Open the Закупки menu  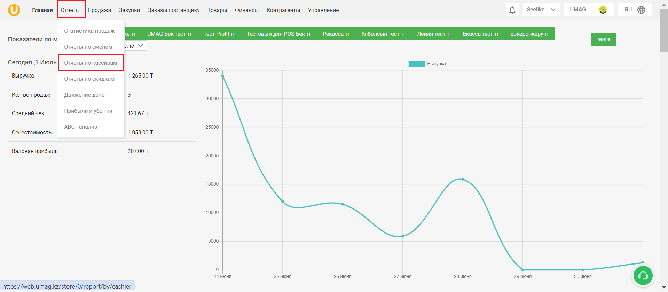[x=129, y=10]
